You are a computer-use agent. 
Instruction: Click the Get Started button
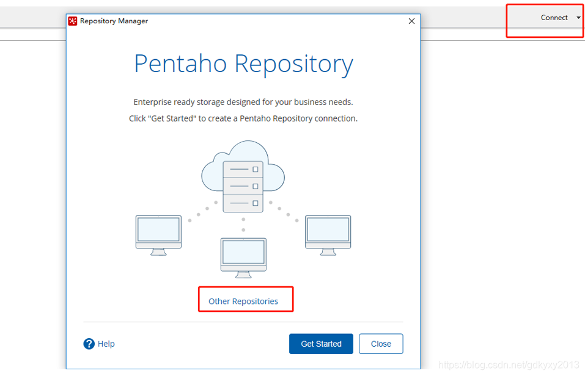pos(321,344)
